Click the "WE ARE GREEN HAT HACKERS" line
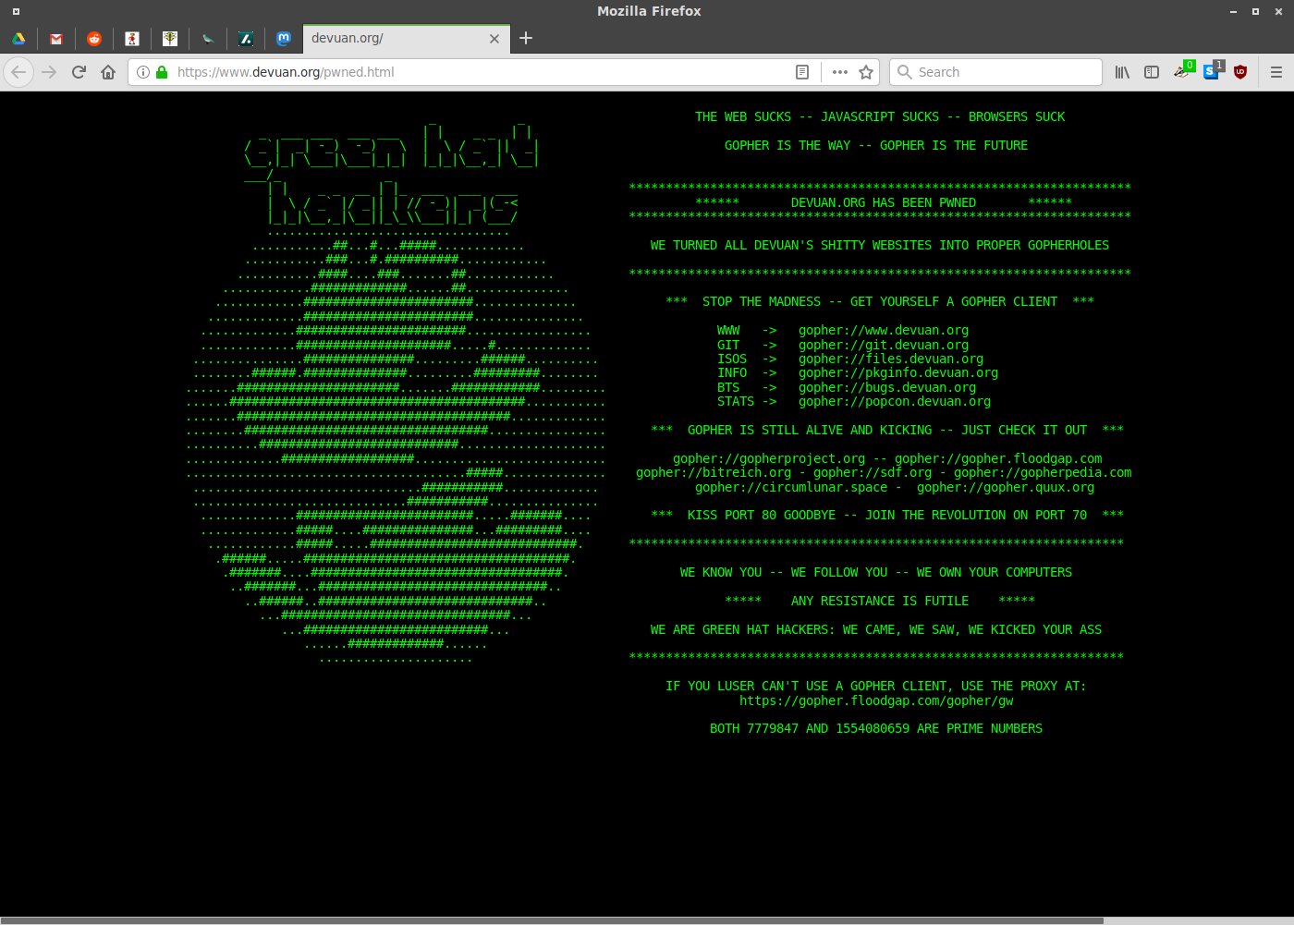1294x925 pixels. pos(876,630)
